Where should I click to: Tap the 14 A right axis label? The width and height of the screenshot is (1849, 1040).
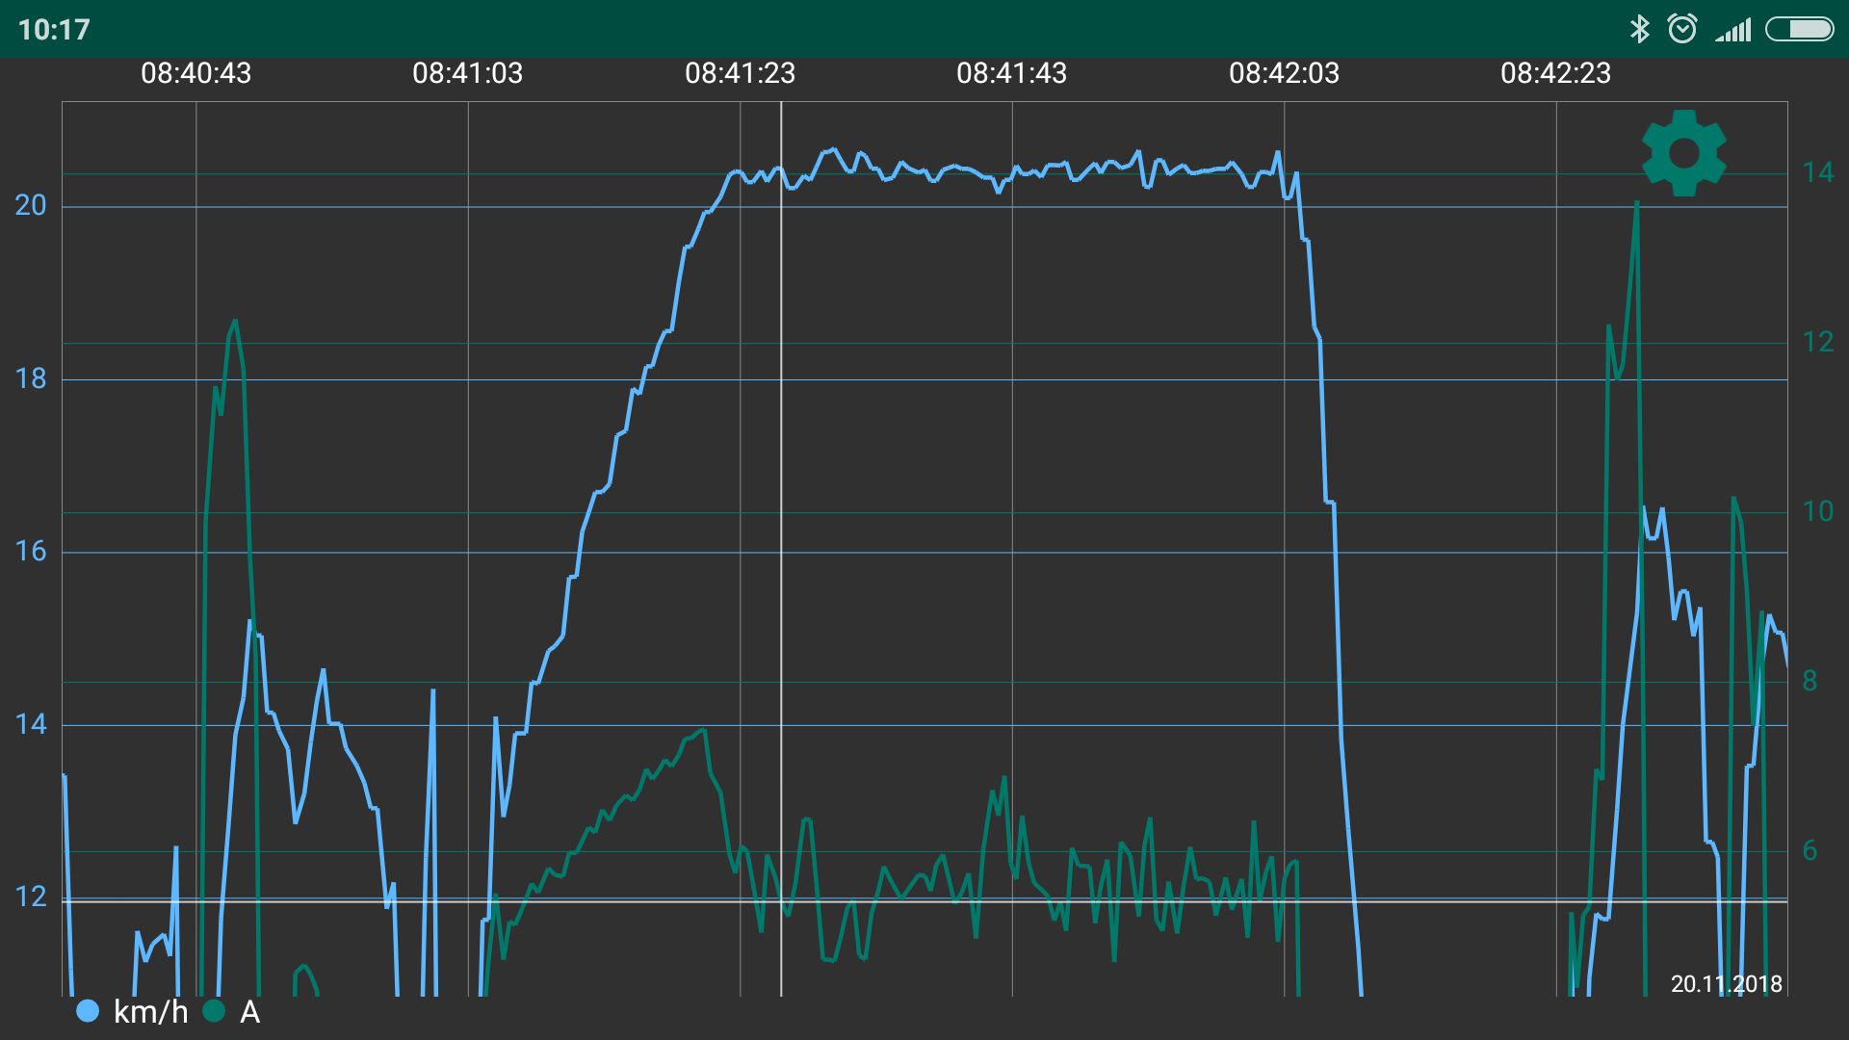1818,172
